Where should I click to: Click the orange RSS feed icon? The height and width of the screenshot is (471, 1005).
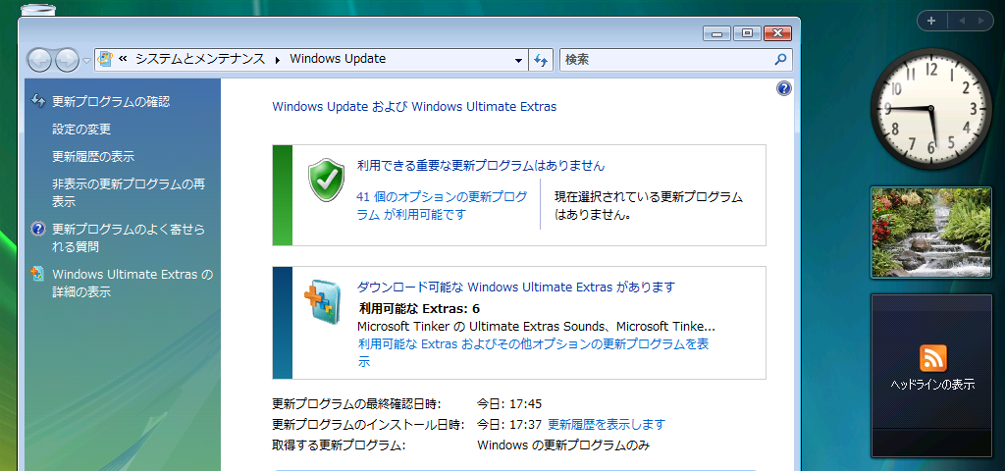[932, 358]
